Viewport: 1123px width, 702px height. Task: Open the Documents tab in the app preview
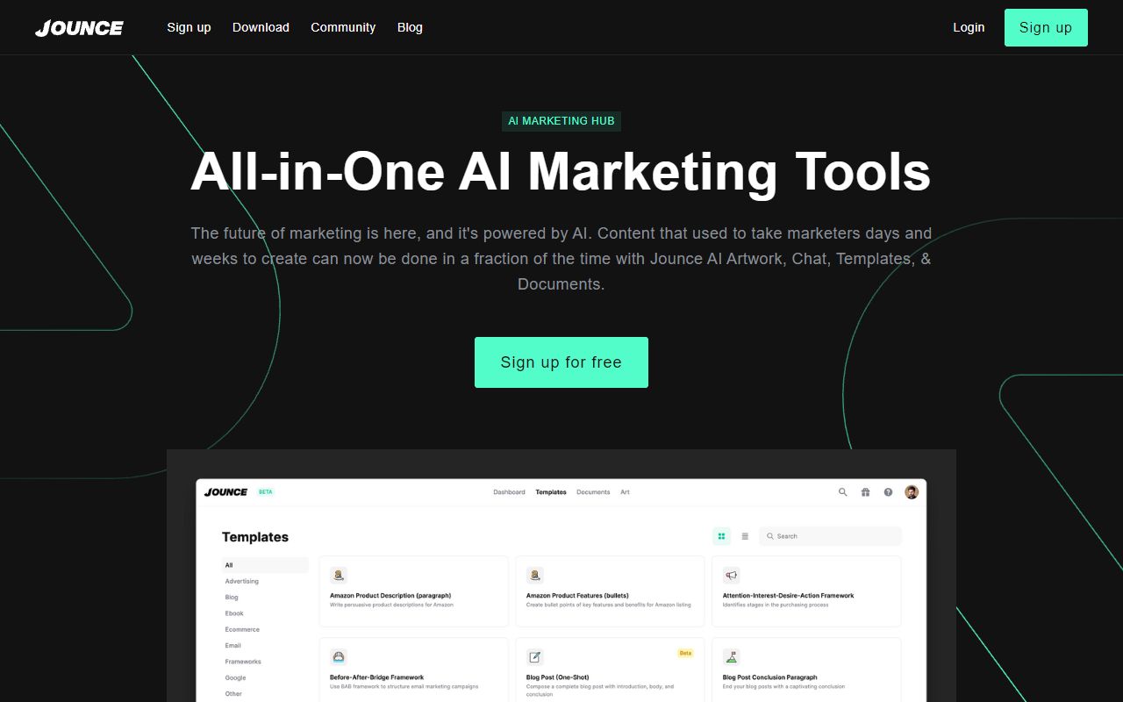click(x=593, y=492)
